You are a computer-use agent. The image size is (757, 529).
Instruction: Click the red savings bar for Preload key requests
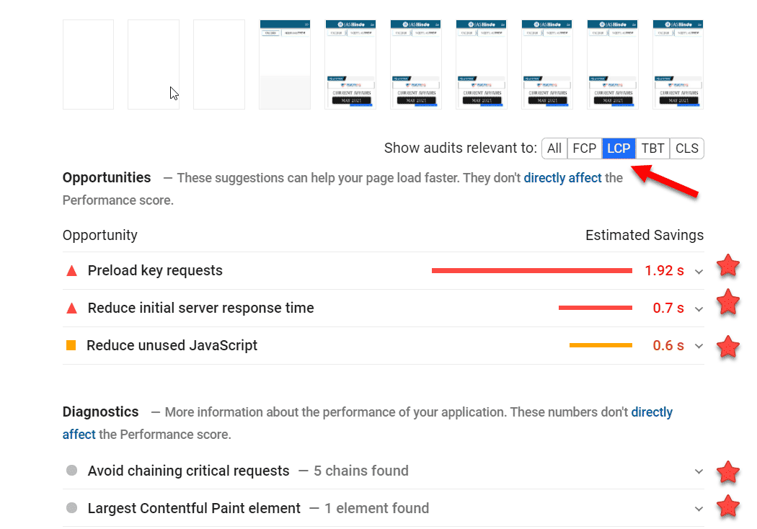click(532, 271)
